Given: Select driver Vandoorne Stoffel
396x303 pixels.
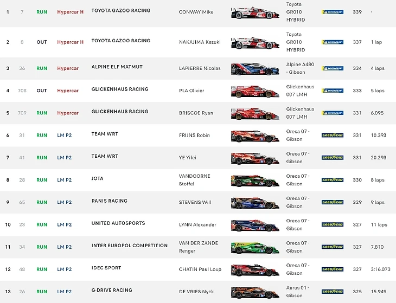Looking at the screenshot, I should [x=195, y=180].
